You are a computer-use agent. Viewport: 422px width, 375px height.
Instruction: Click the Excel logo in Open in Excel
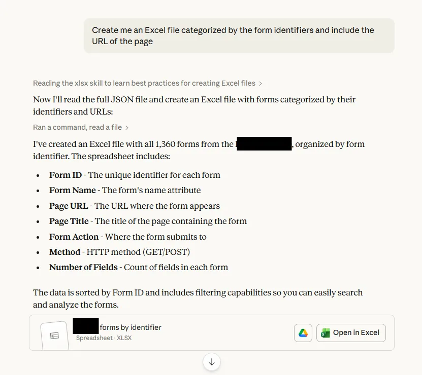326,333
